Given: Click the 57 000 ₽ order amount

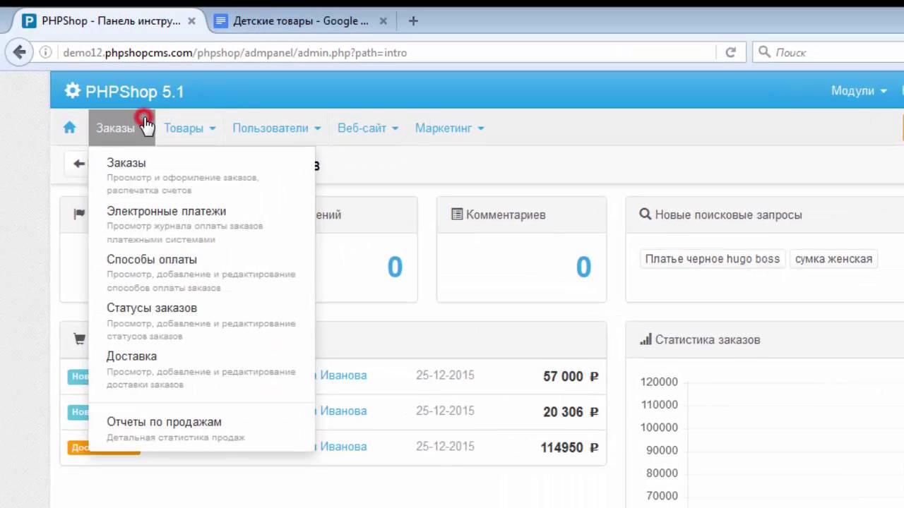Looking at the screenshot, I should tap(571, 376).
